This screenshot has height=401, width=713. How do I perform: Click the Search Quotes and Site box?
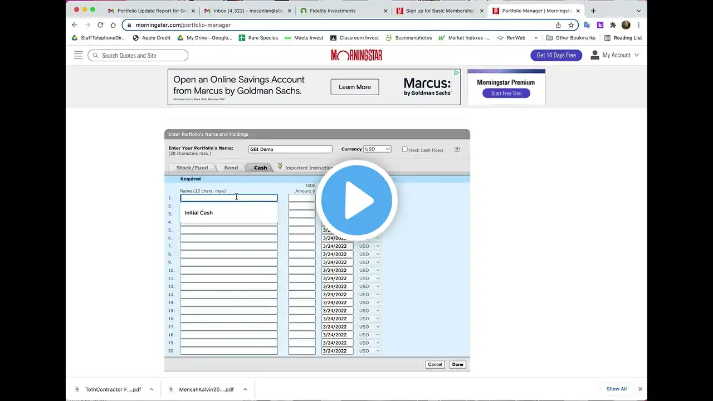pyautogui.click(x=138, y=55)
